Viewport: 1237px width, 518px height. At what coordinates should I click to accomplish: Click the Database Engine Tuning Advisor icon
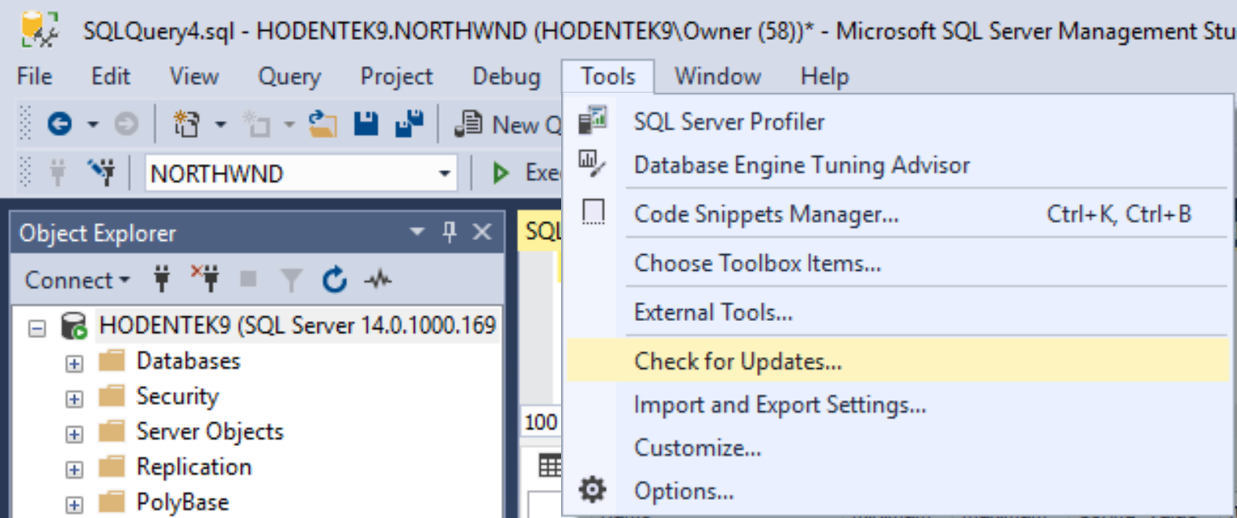pos(592,164)
